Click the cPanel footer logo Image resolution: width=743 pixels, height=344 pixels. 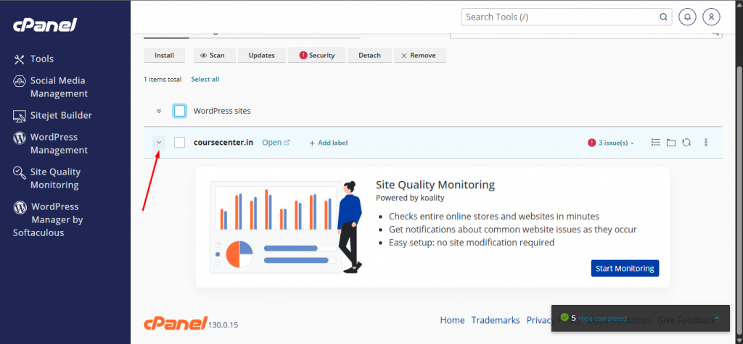[x=176, y=323]
